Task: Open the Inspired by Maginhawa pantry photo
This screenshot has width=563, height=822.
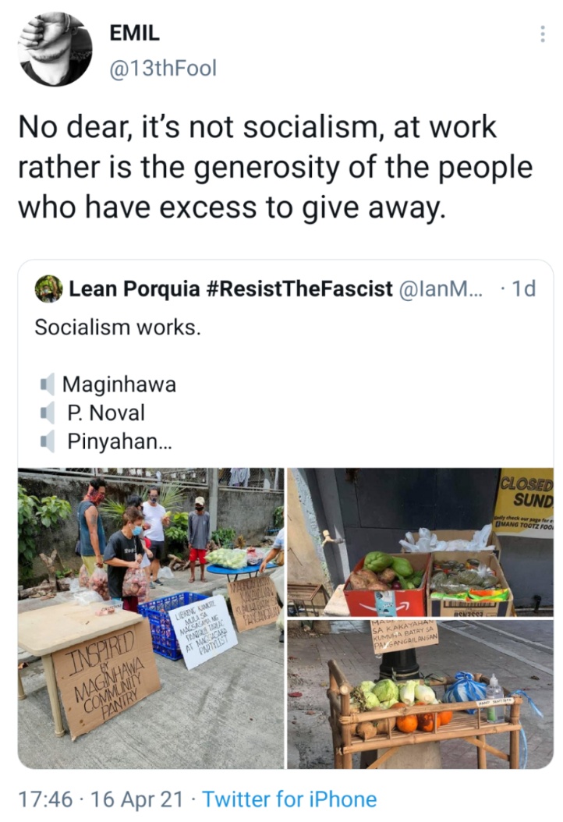Action: tap(151, 618)
